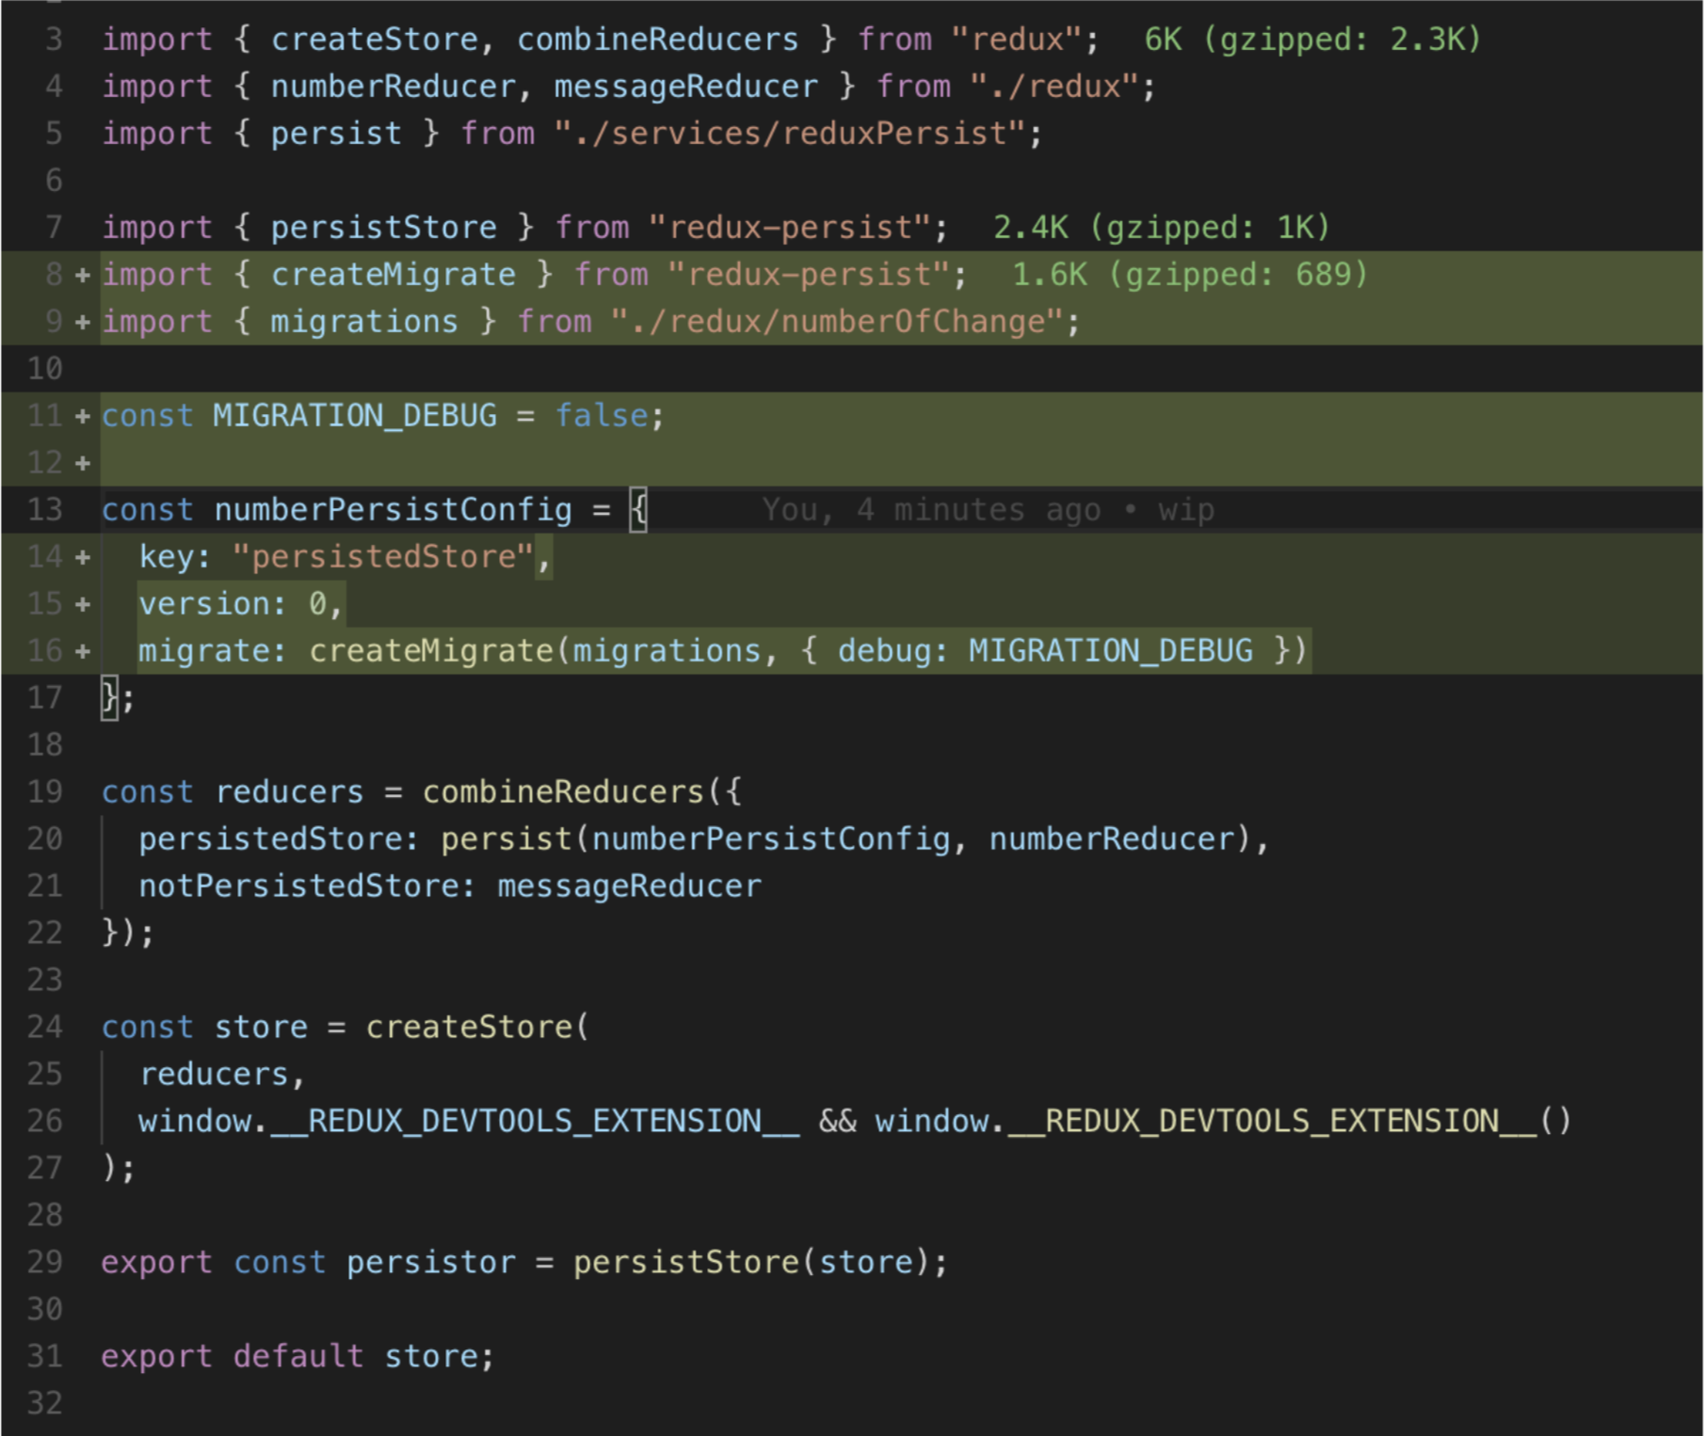Click the diff '+' indicator on line 8
Viewport: 1704px width, 1436px height.
click(81, 274)
